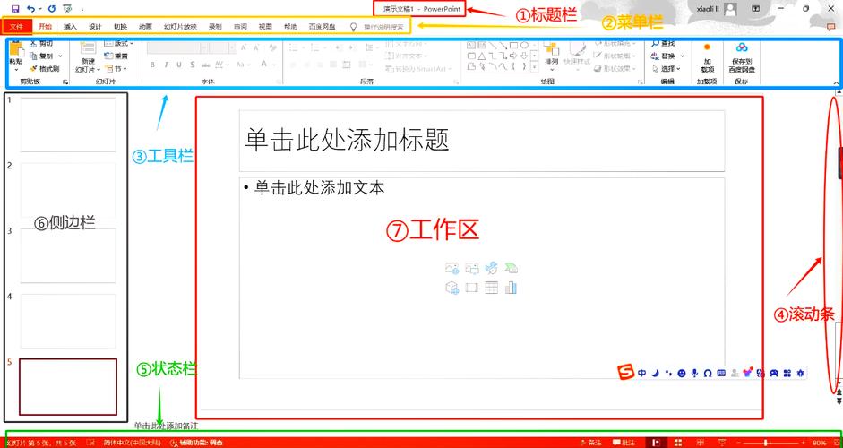Click 辅助功能: 调查 accessibility status

[x=196, y=443]
